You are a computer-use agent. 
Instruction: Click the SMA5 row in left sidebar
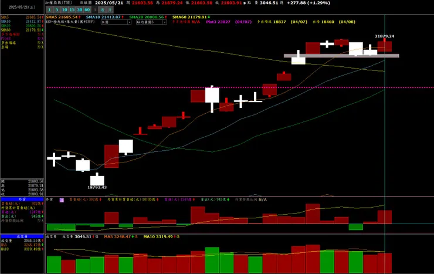coord(22,18)
